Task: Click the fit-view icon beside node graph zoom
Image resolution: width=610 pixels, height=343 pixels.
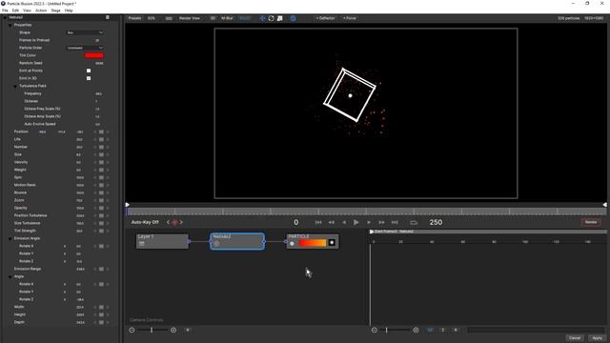Action: tap(188, 331)
